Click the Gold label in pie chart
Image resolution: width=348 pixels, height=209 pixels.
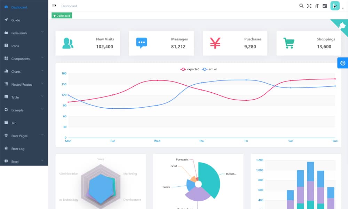click(174, 166)
